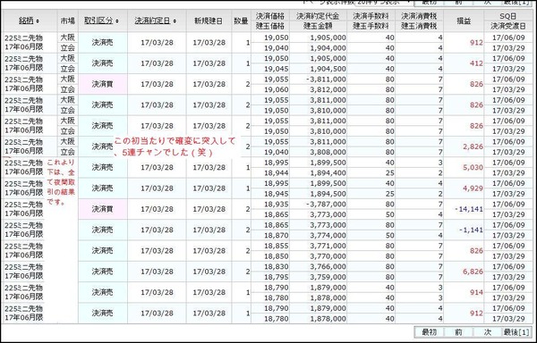Select the 建玉消費税 header cell
Screen dimensions: 537x343
(419, 26)
